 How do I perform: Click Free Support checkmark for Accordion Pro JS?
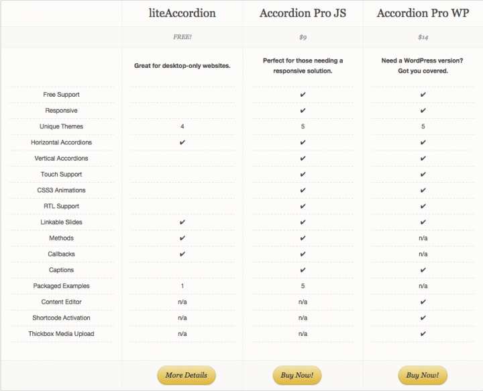click(303, 95)
